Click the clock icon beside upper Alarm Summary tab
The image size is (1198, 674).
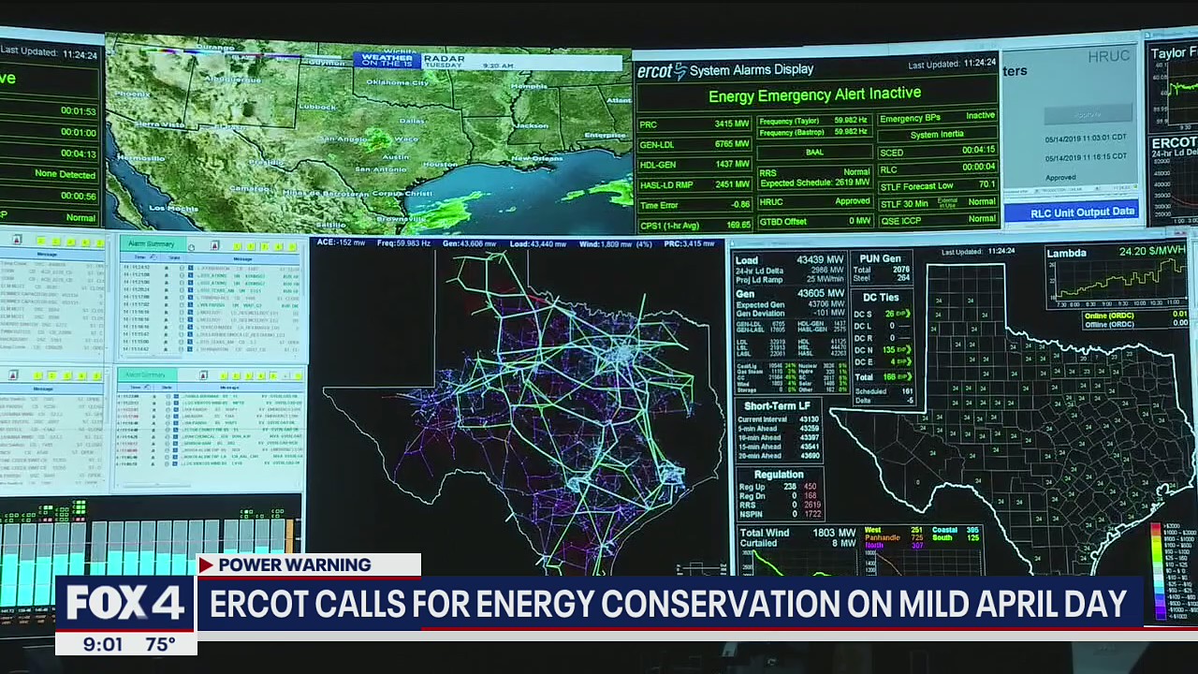coord(191,248)
